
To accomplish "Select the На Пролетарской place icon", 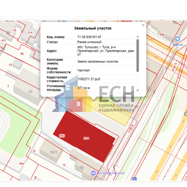I will pyautogui.click(x=93, y=173).
